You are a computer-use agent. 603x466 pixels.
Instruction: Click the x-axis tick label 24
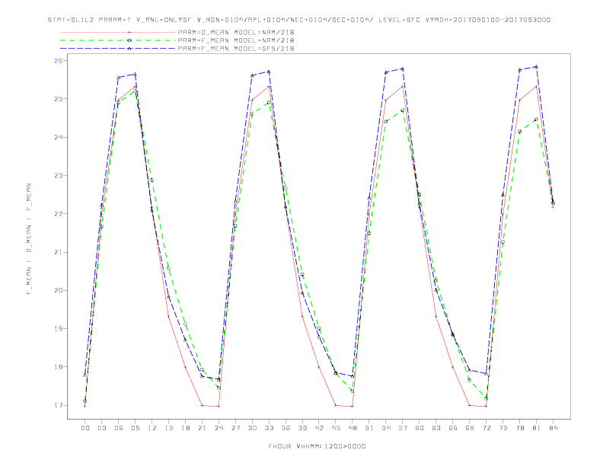pyautogui.click(x=219, y=428)
